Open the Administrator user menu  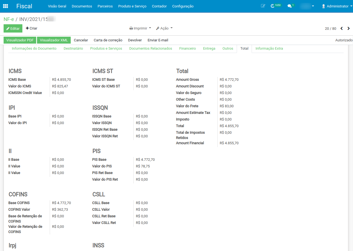tap(336, 6)
